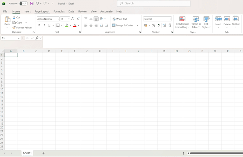Decrease indent in cell
This screenshot has width=243, height=157.
[101, 25]
